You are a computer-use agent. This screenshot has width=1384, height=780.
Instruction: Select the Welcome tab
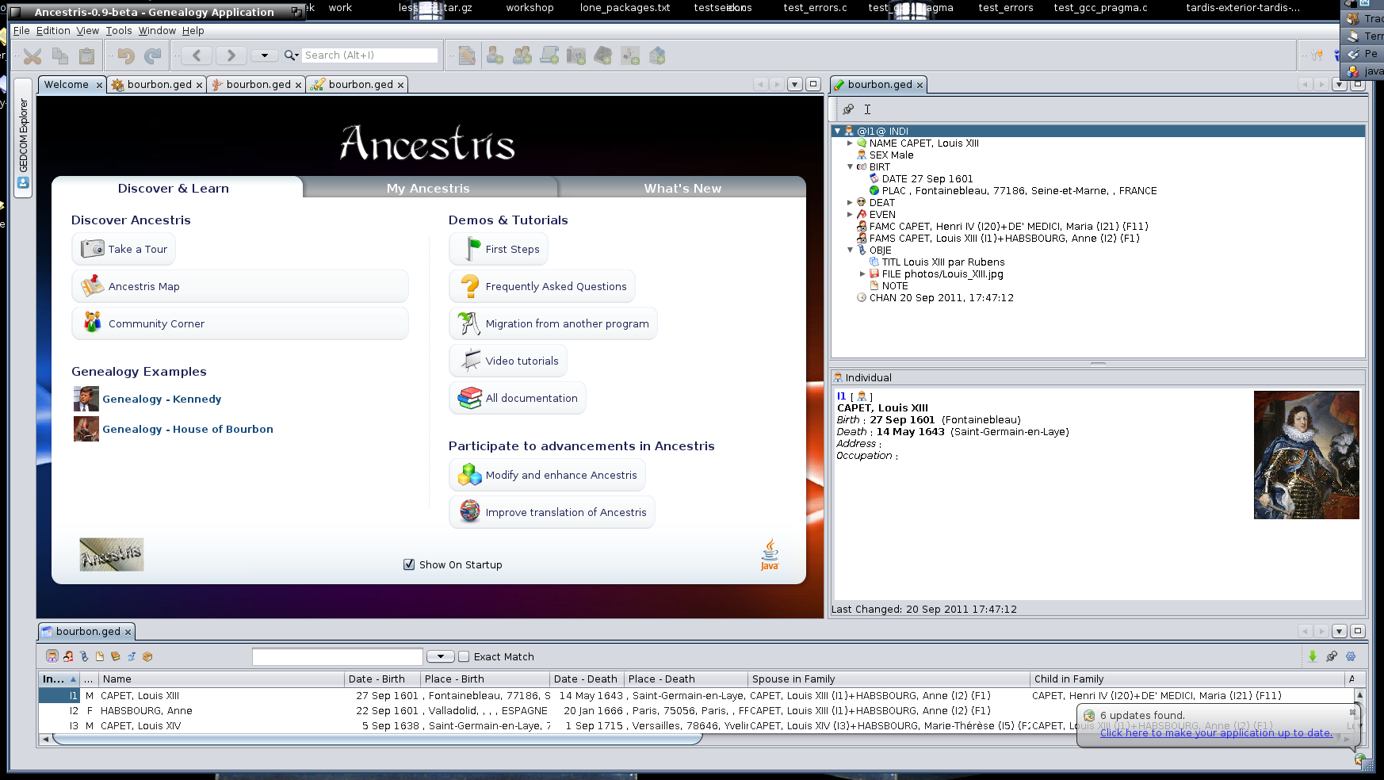tap(67, 85)
